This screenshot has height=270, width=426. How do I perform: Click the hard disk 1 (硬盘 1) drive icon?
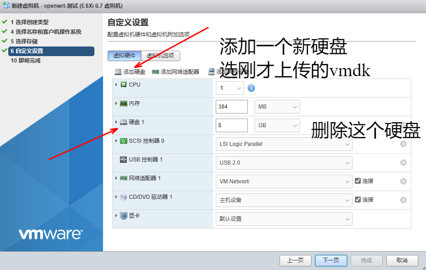pos(124,122)
